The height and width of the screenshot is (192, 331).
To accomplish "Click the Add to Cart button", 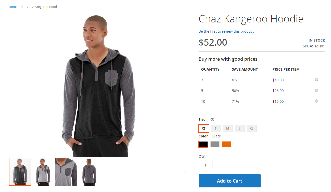I will (230, 181).
